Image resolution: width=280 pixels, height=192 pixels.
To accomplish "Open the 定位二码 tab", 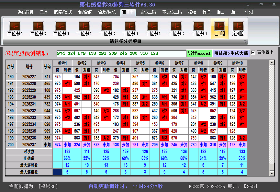I will [x=148, y=12].
